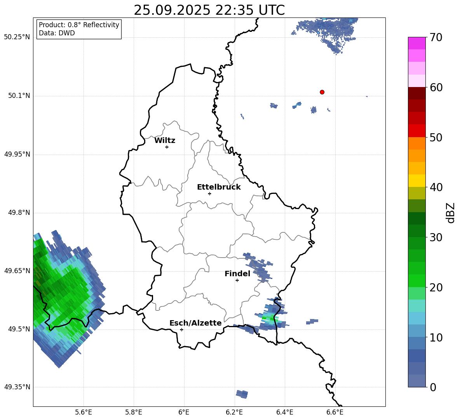The image size is (460, 420).
Task: Click the Esch/Alzette cross marker
Action: 181,329
